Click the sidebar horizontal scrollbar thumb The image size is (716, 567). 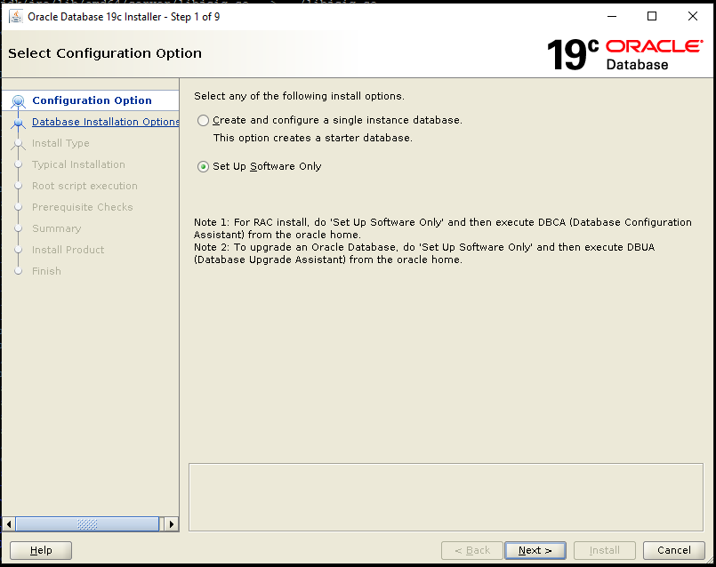(x=87, y=524)
